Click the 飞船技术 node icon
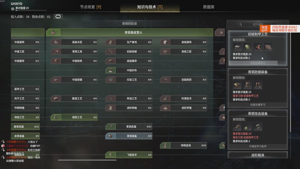The image size is (300, 169). click(111, 155)
